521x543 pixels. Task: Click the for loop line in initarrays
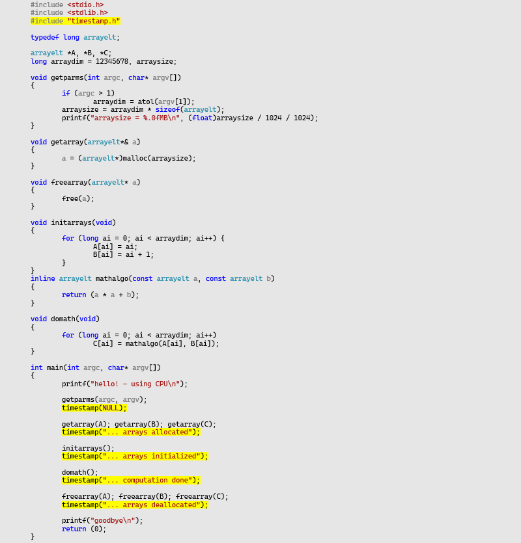143,238
